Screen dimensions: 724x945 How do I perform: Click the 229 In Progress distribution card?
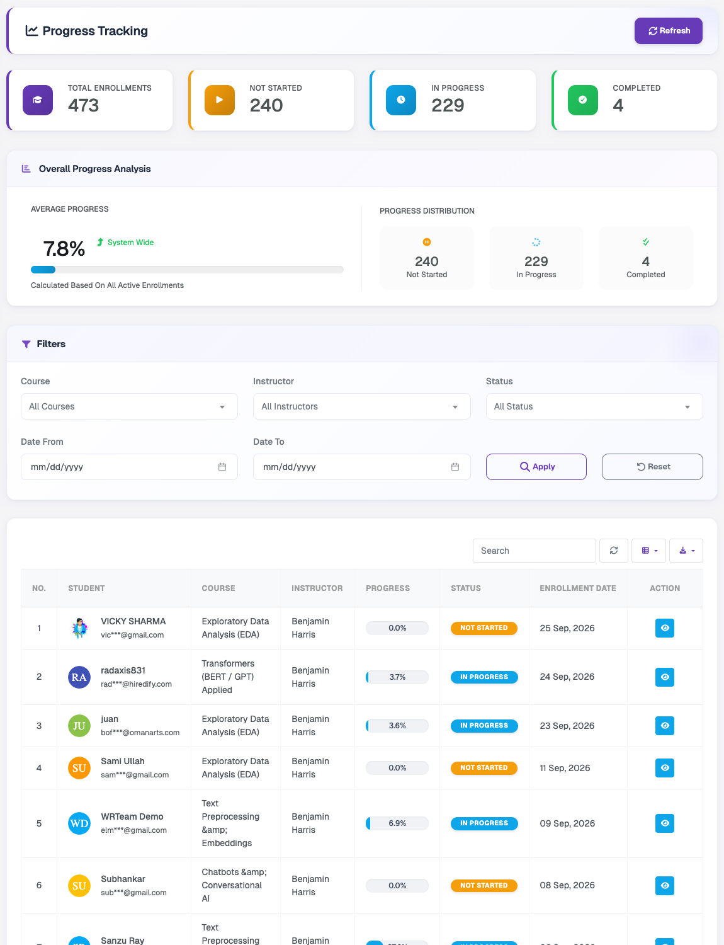[x=536, y=258]
